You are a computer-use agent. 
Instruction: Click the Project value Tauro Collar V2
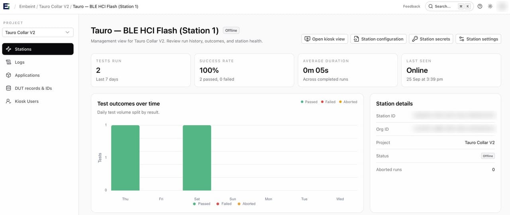[x=480, y=143]
